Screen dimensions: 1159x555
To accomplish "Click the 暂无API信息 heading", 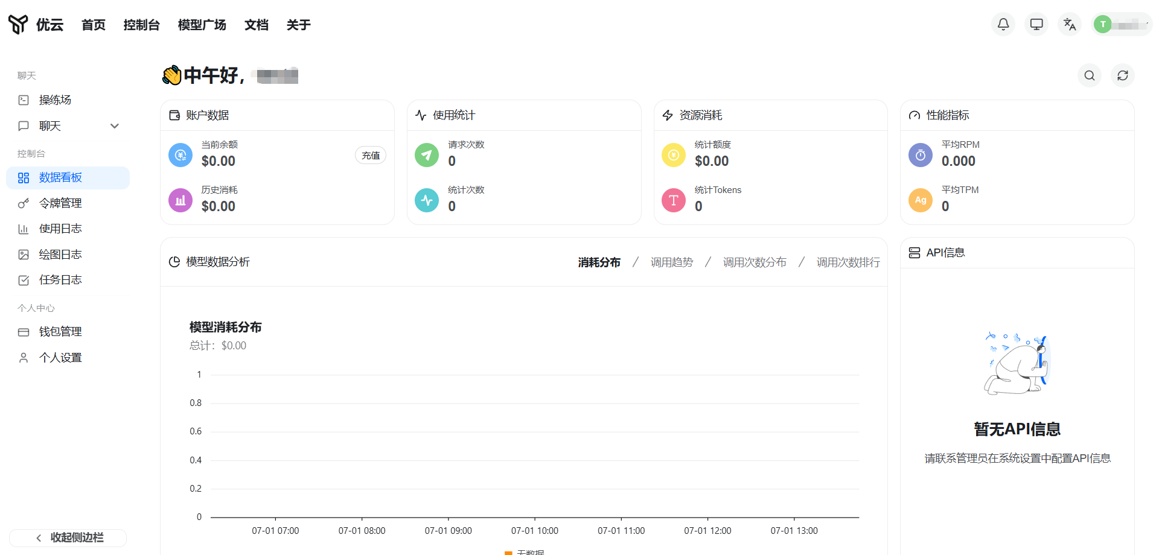I will click(1017, 429).
